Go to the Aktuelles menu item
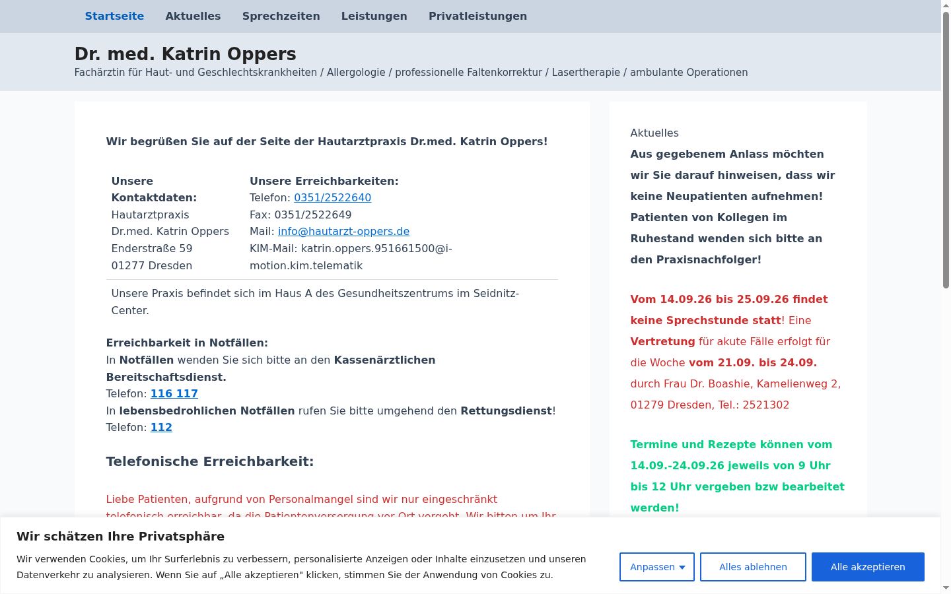 [x=193, y=16]
